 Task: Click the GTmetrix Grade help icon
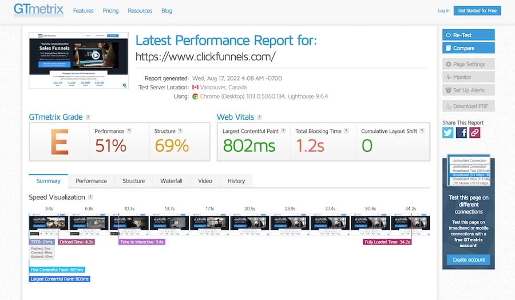(x=88, y=117)
